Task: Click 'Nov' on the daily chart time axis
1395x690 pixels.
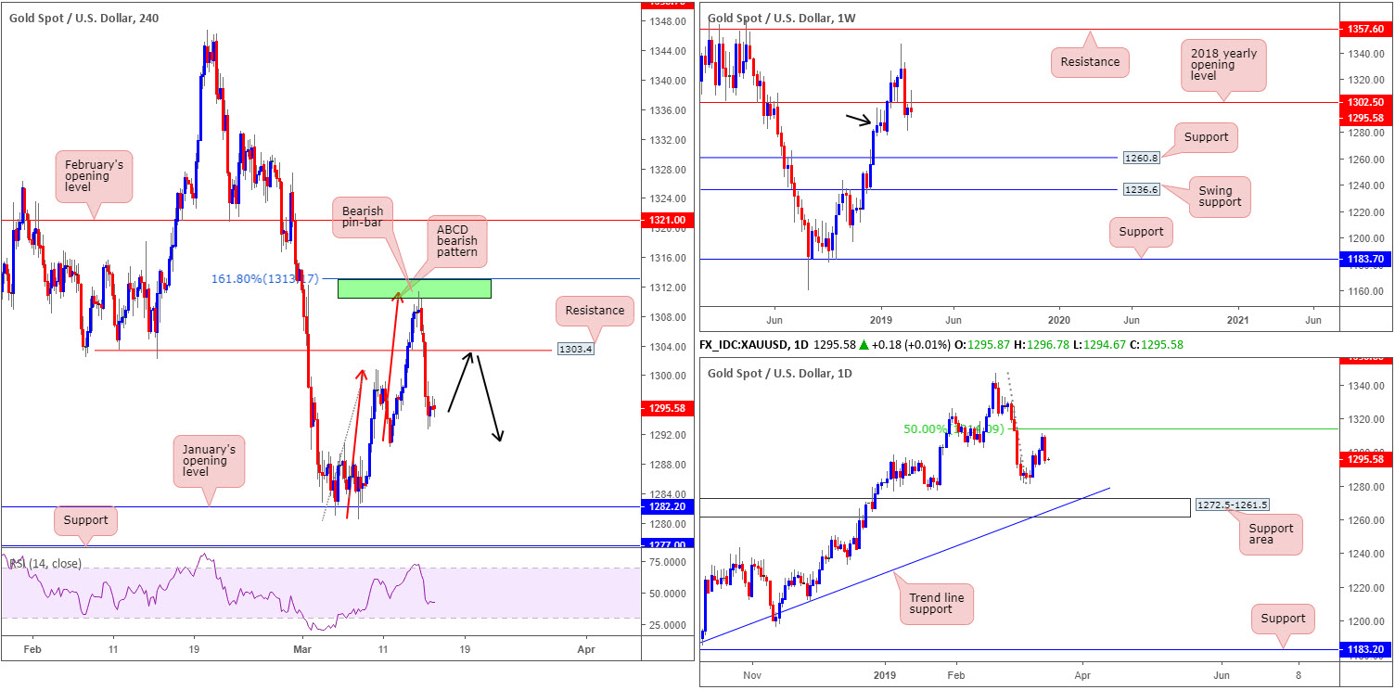Action: click(x=752, y=675)
